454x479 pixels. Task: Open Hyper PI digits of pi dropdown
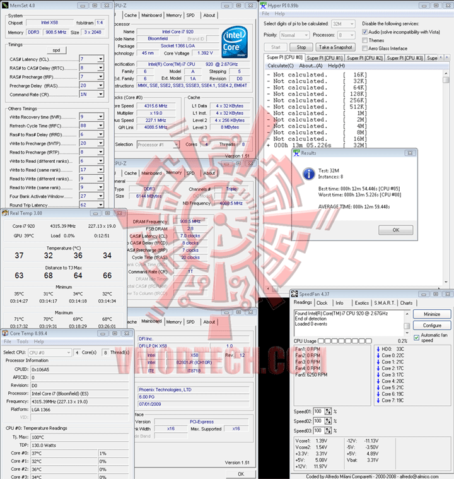click(352, 23)
